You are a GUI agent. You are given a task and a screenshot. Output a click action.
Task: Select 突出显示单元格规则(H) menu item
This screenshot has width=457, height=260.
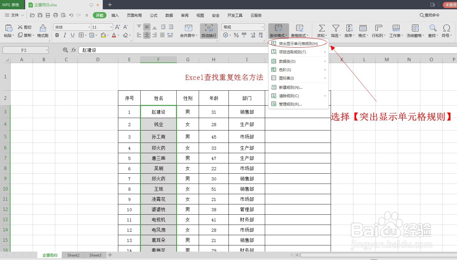(298, 43)
